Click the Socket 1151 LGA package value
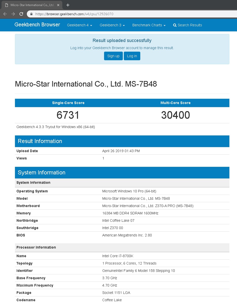This screenshot has height=303, width=237. (116, 293)
